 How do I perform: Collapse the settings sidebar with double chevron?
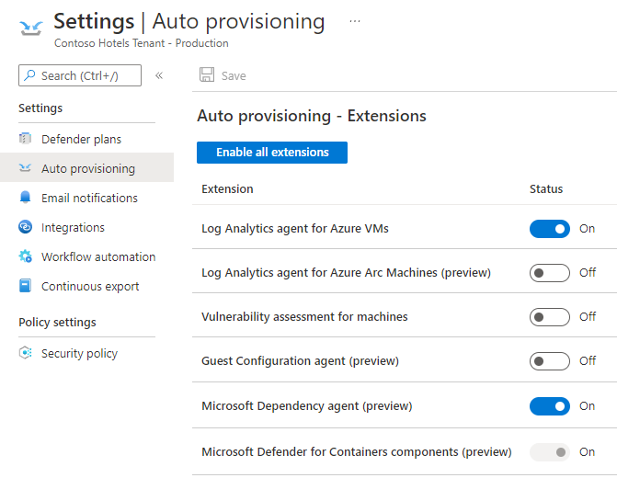[159, 75]
